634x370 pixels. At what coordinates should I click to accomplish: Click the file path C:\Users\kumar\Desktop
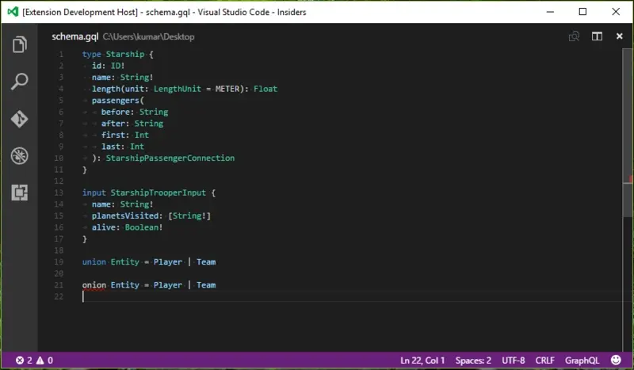click(x=148, y=36)
